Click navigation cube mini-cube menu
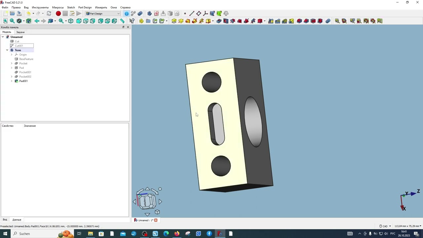 (157, 212)
